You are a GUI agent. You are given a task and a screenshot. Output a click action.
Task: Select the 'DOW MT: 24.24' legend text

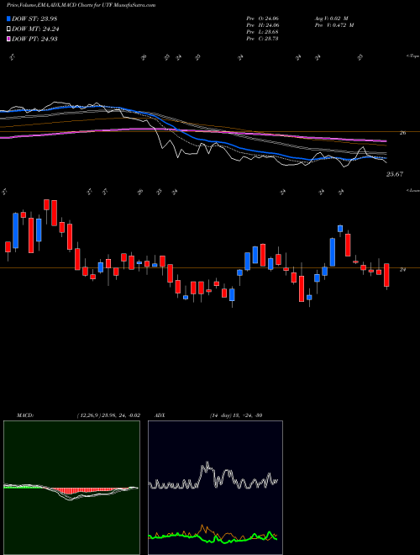click(35, 29)
